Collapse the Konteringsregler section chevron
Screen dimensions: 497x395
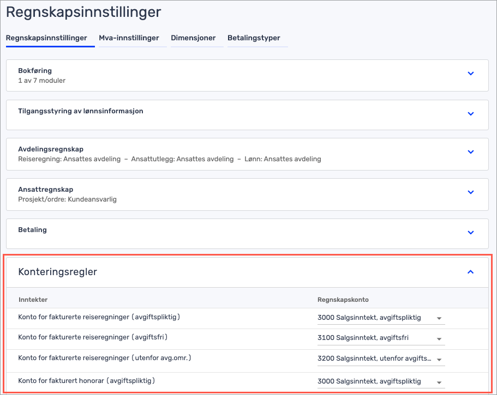tap(471, 272)
